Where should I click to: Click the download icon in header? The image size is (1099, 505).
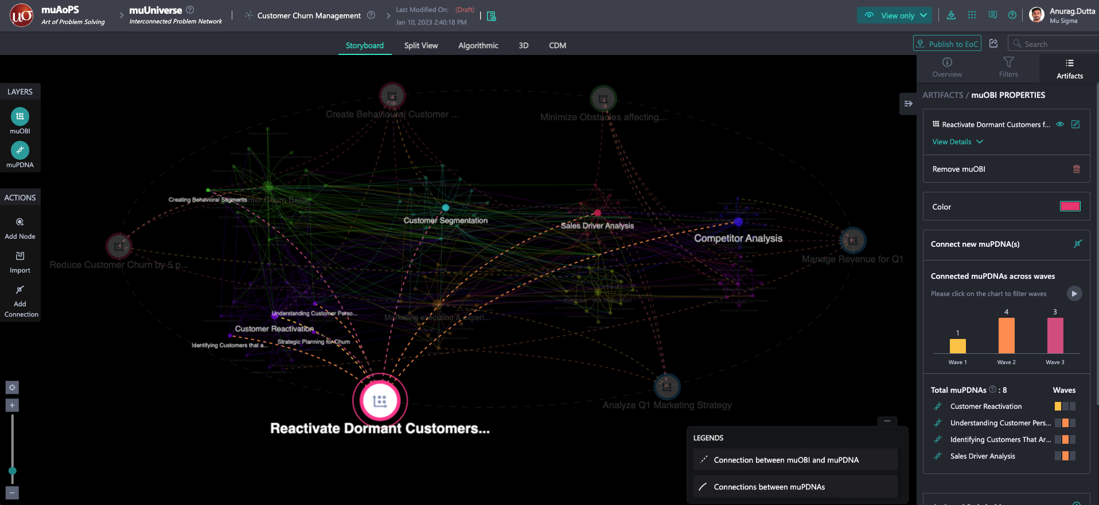coord(951,15)
